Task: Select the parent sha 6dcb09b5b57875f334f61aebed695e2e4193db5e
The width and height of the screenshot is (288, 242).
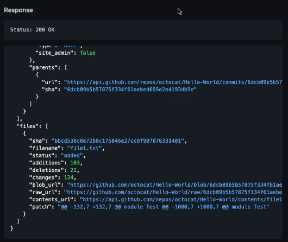Action: pyautogui.click(x=130, y=90)
